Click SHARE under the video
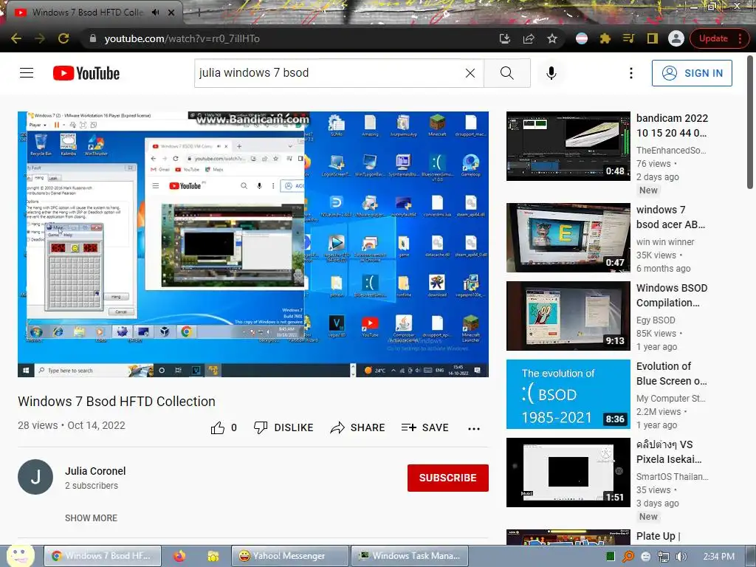The image size is (756, 567). coord(357,427)
